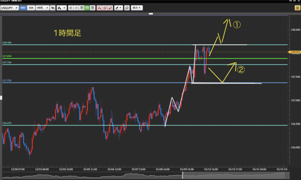Expand the chart type dropdown

tap(62, 8)
